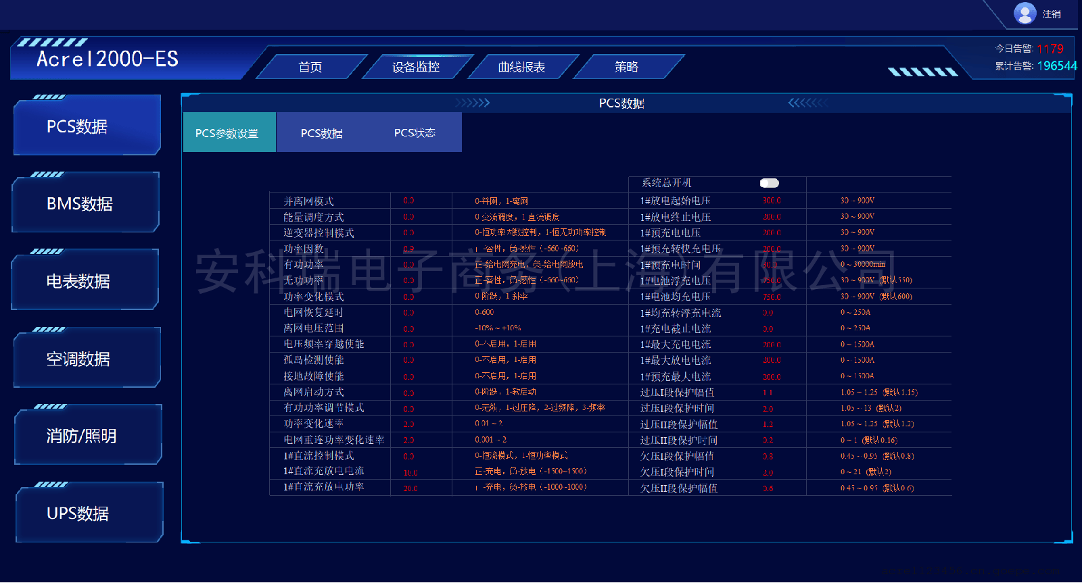
Task: Click the 1#放电终止电压 value 200.0
Action: [x=772, y=217]
